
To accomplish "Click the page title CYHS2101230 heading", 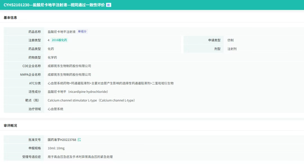I will coord(54,5).
